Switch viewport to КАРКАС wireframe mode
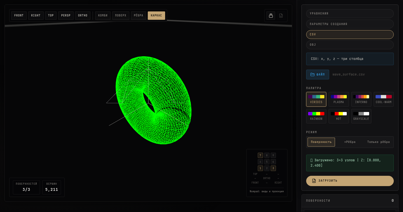 tap(156, 16)
